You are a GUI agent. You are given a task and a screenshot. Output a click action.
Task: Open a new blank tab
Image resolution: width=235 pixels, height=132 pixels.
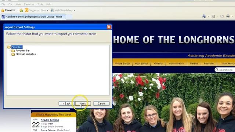[x=69, y=16]
